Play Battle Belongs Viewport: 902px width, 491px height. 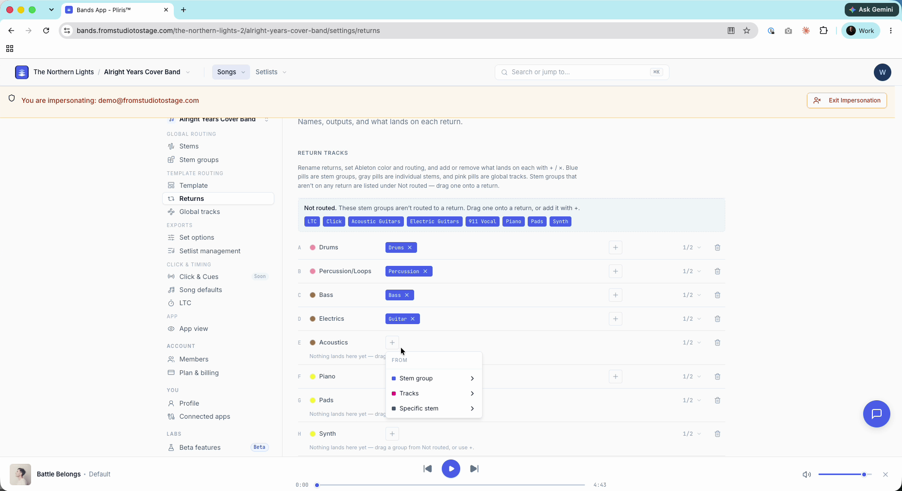[451, 469]
